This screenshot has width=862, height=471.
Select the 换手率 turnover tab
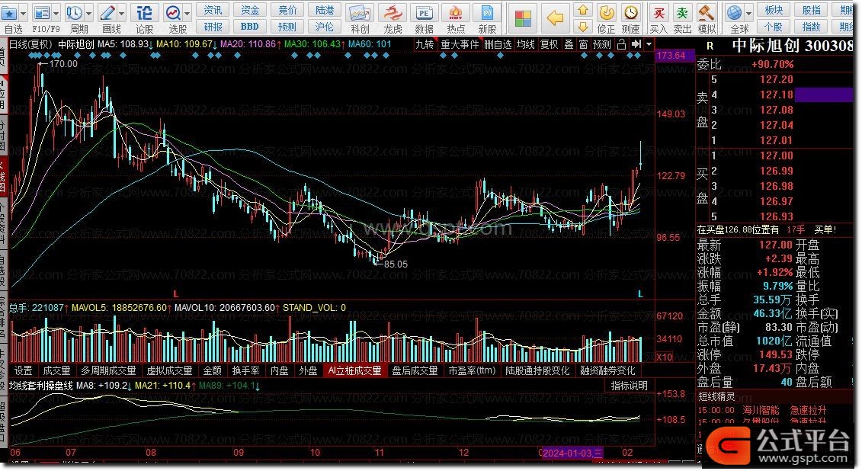pyautogui.click(x=245, y=371)
